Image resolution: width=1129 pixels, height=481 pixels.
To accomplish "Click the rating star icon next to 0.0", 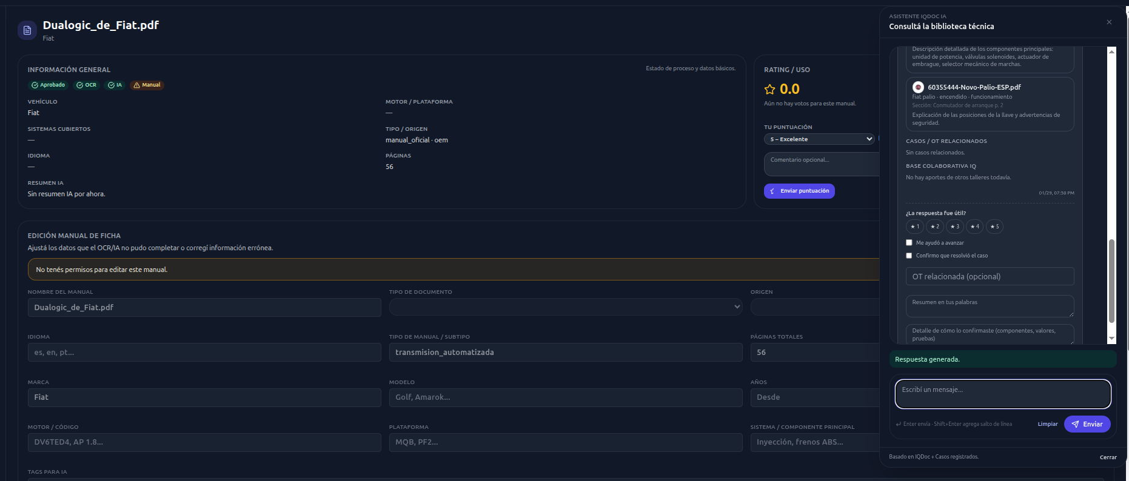I will coord(769,90).
